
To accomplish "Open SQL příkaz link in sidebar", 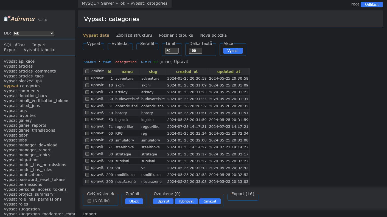I will click(15, 45).
